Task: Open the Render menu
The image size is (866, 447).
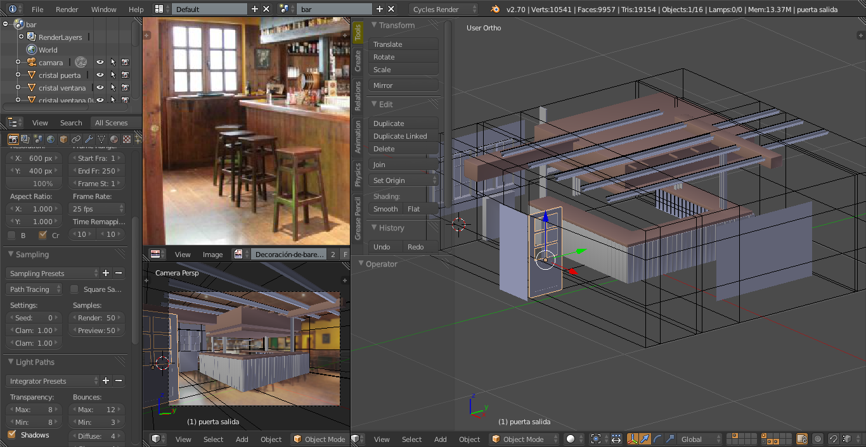Action: tap(67, 9)
